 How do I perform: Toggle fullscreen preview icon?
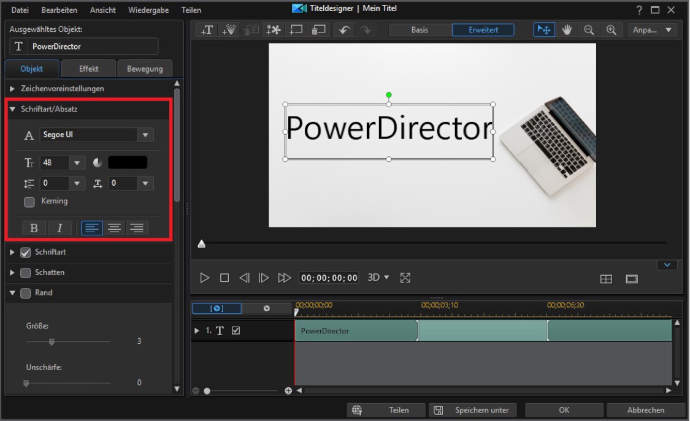405,278
